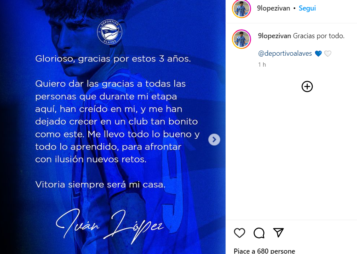Like the post with the heart icon
This screenshot has height=254, width=357.
(239, 233)
